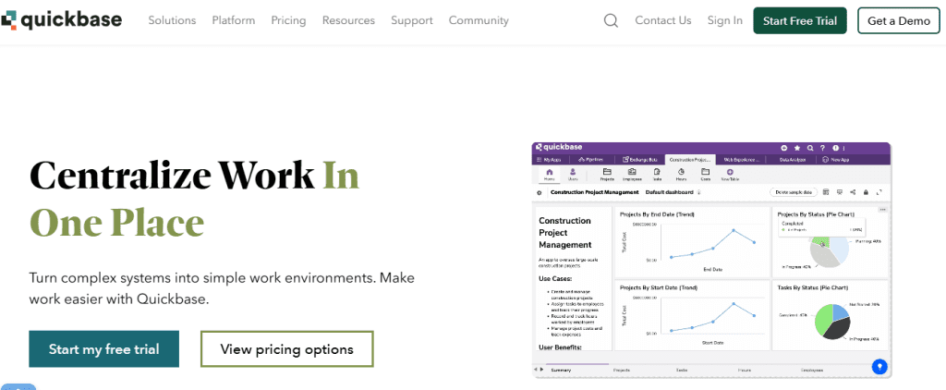The width and height of the screenshot is (946, 390).
Task: Select the Home icon in the table bar
Action: coord(549,172)
